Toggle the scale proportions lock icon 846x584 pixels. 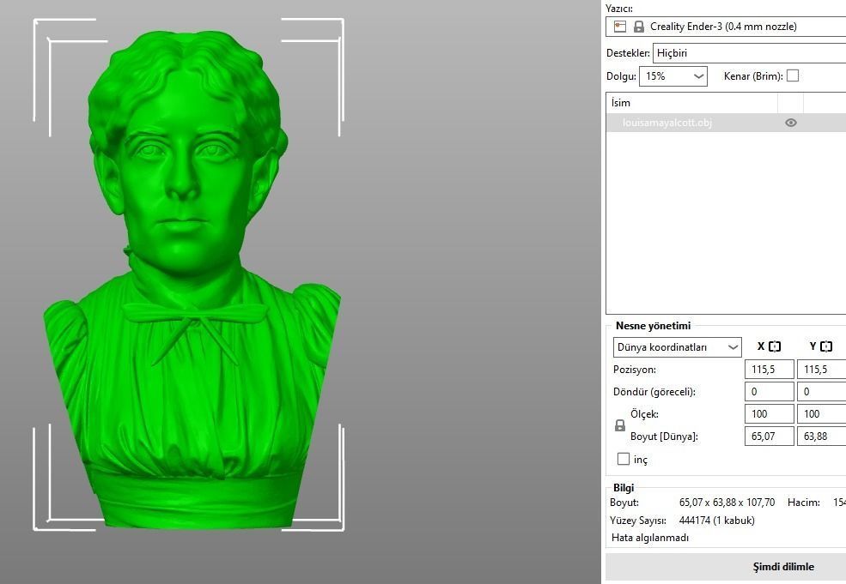pyautogui.click(x=620, y=425)
